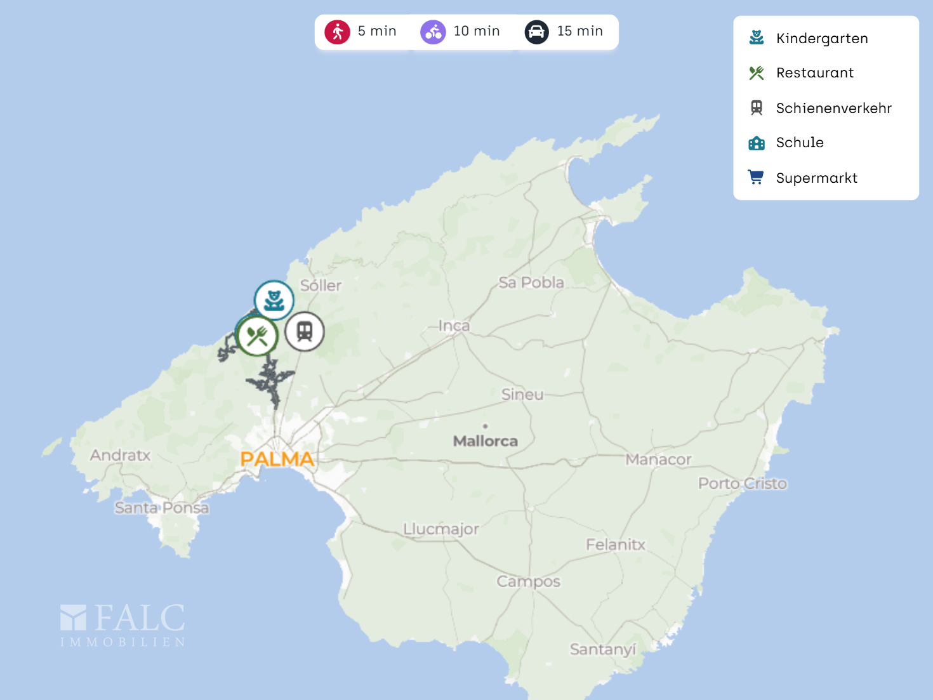933x700 pixels.
Task: Toggle the Schule label in the legend
Action: 799,143
